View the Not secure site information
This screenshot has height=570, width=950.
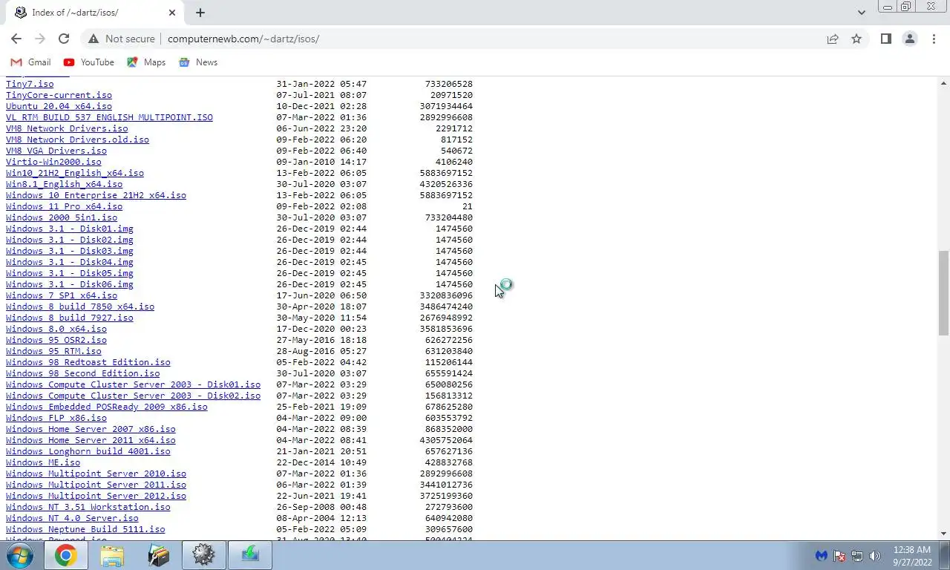122,39
